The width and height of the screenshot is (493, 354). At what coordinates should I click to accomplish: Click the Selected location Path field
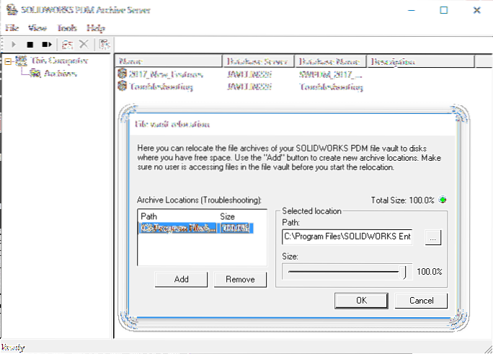tap(347, 236)
